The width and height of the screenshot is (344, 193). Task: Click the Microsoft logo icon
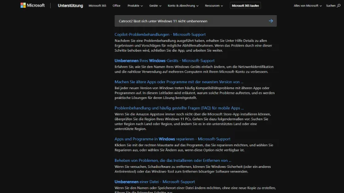[x=23, y=5]
